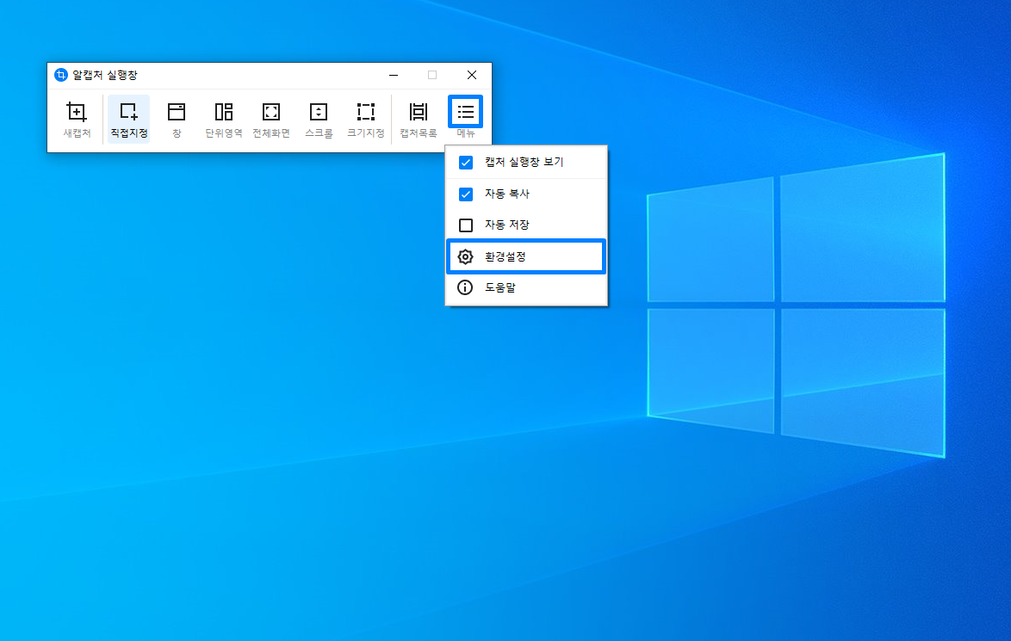The height and width of the screenshot is (641, 1011).
Task: Select the 크기지정 fixed size capture
Action: [x=366, y=120]
